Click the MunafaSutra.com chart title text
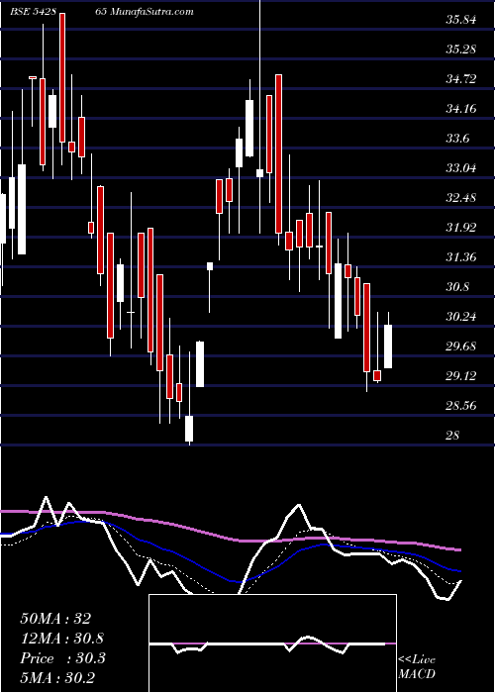This screenshot has height=693, width=495. point(150,12)
